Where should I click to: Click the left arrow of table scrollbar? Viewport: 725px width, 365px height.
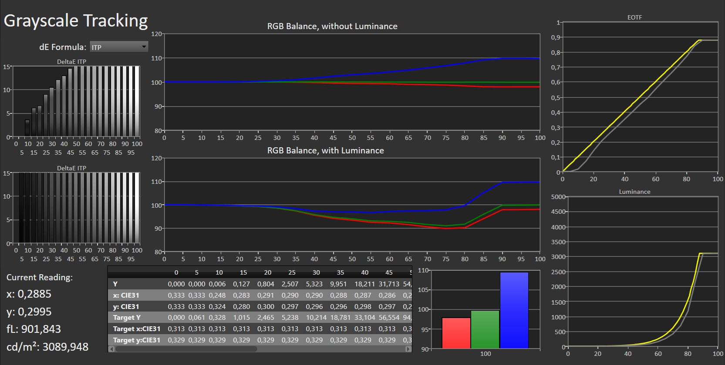click(111, 348)
